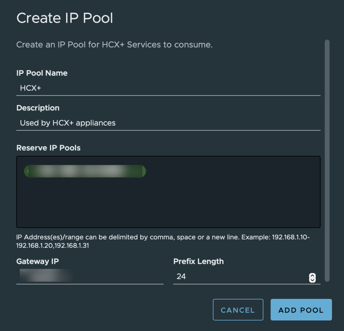Image resolution: width=344 pixels, height=331 pixels.
Task: Cancel the Create IP Pool dialog
Action: (x=238, y=310)
